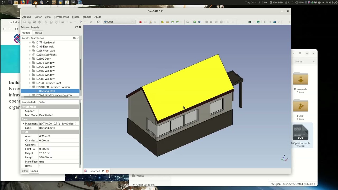This screenshot has width=338, height=190.
Task: Open the Janelas menu
Action: click(87, 17)
